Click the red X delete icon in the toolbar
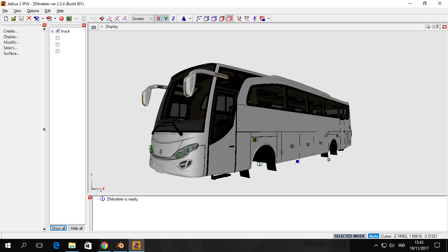 (x=29, y=19)
